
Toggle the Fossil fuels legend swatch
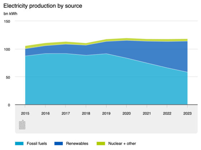coord(19,143)
